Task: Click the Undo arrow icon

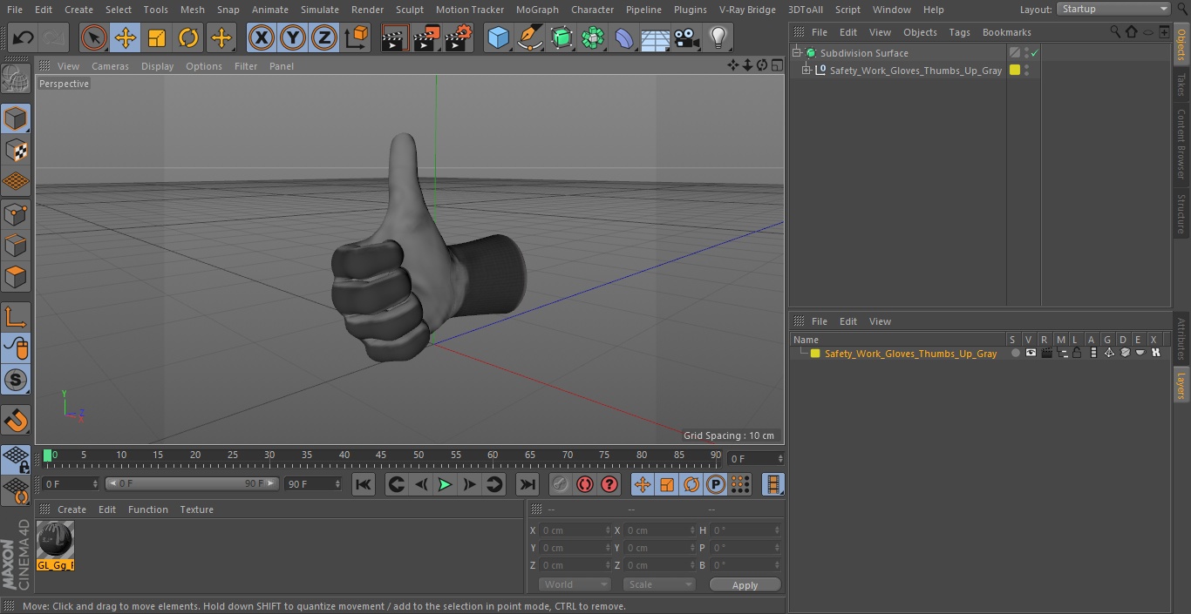Action: click(24, 38)
